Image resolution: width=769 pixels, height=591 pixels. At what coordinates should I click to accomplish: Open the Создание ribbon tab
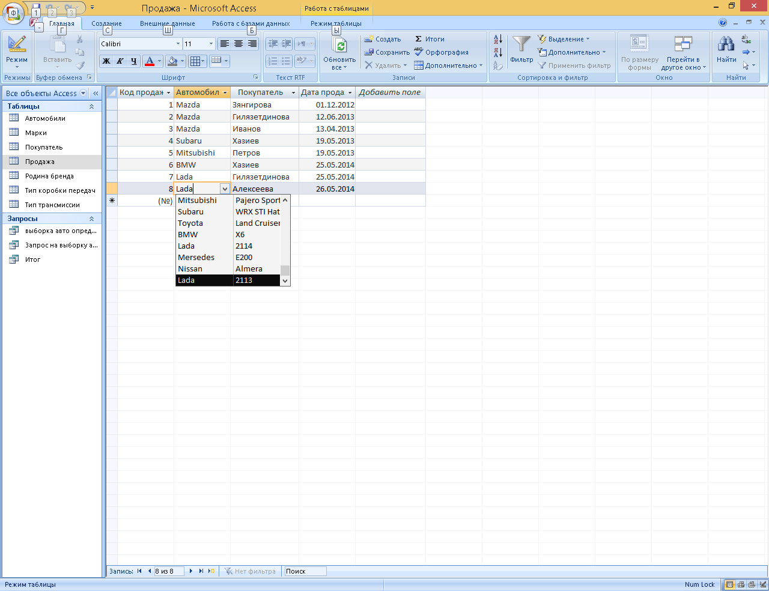(x=107, y=23)
